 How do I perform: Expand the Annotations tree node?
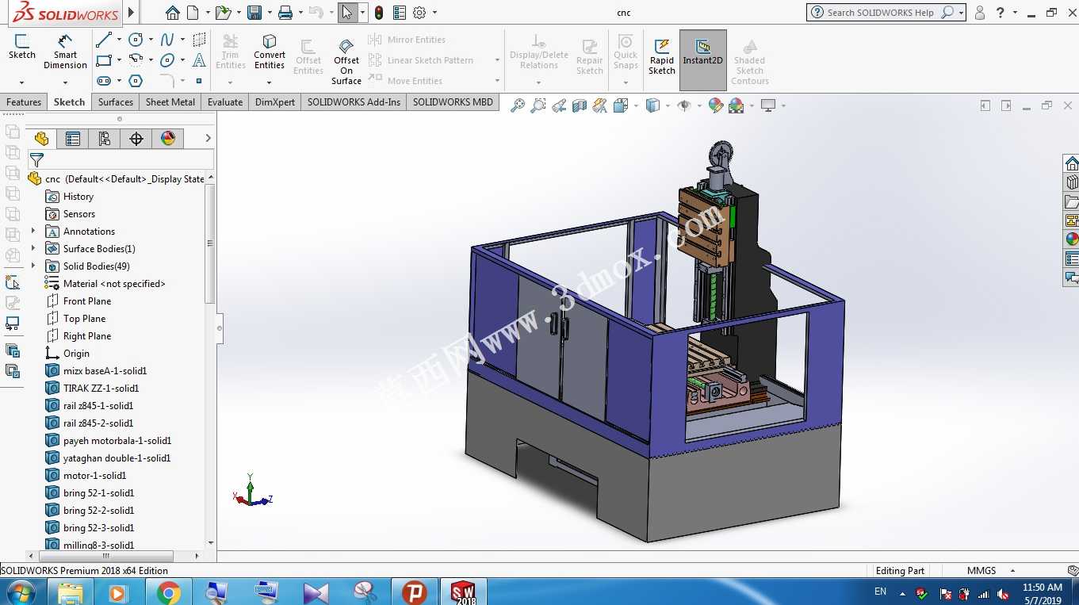coord(33,231)
